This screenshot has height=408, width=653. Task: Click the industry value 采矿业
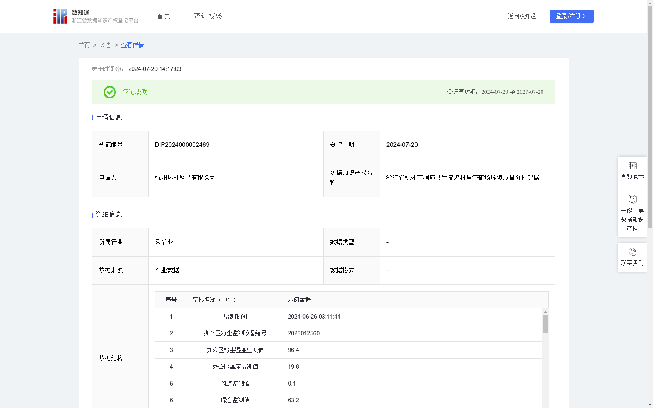pyautogui.click(x=164, y=242)
